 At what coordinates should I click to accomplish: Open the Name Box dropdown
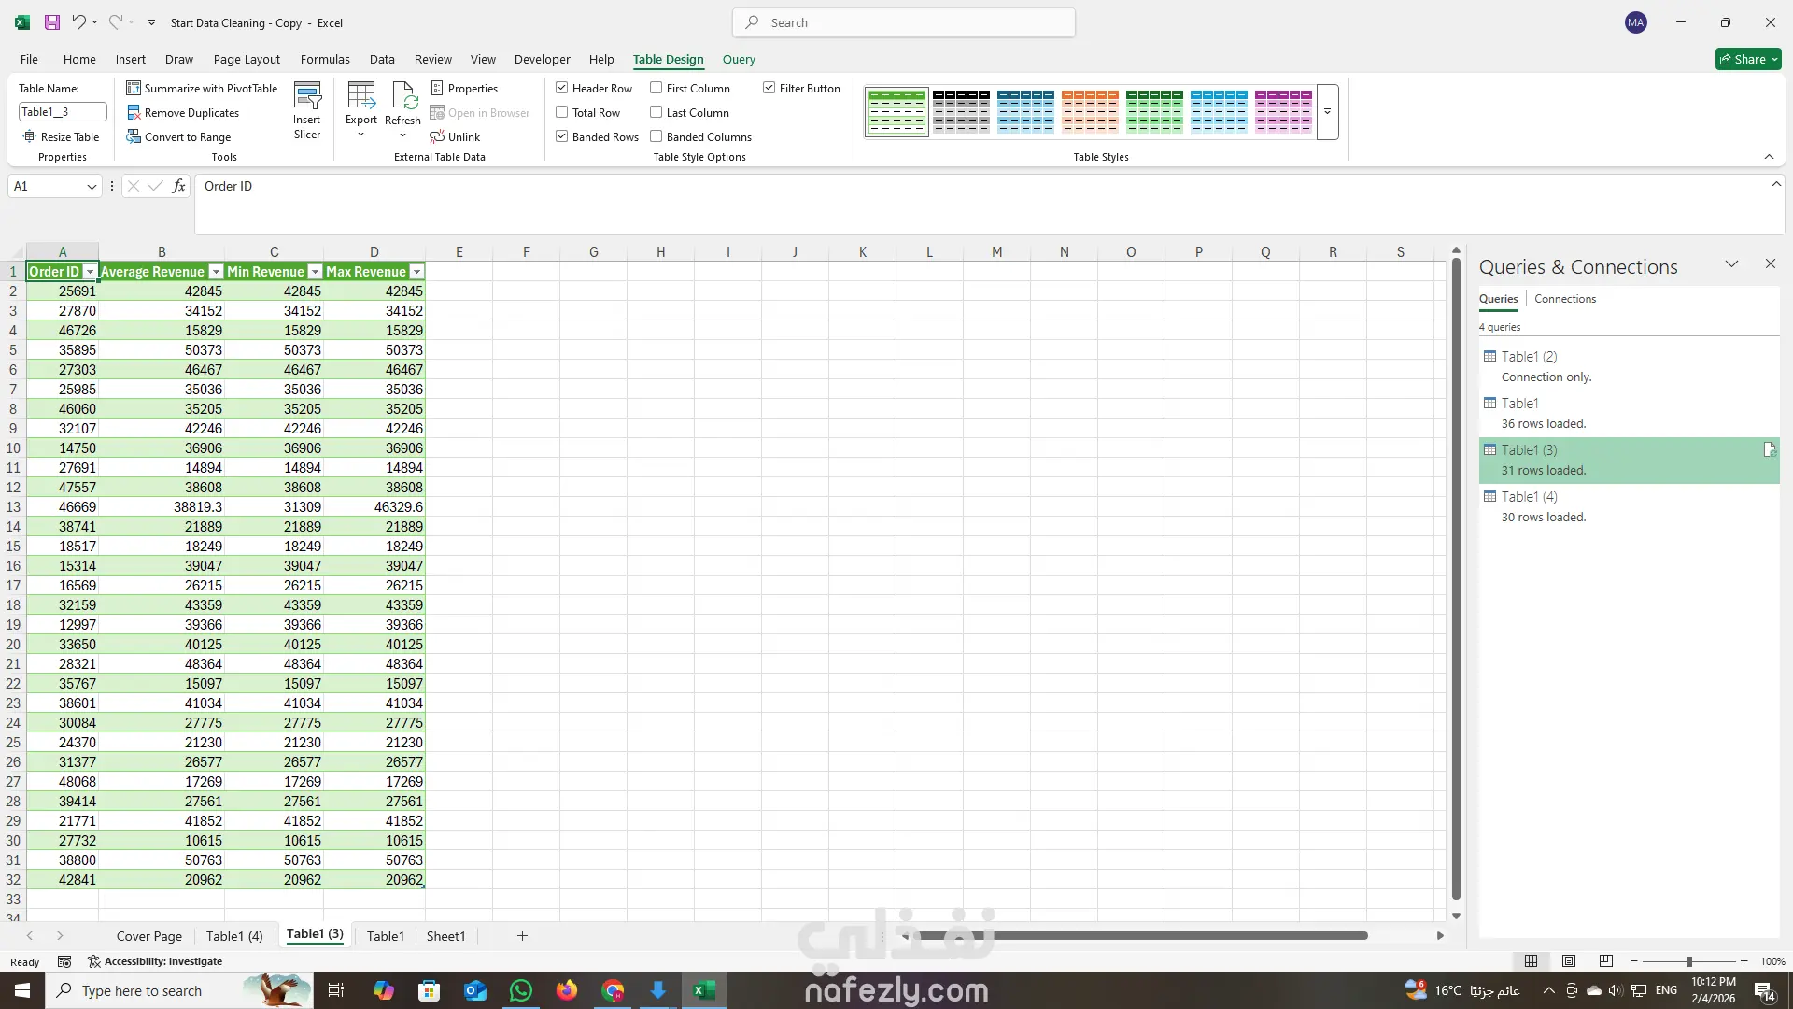pos(92,187)
